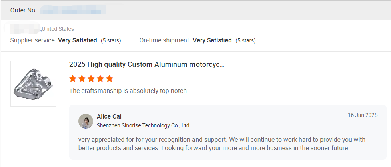This screenshot has width=391, height=167.
Task: Click Supplier service Very Satisfied rating
Action: 78,40
